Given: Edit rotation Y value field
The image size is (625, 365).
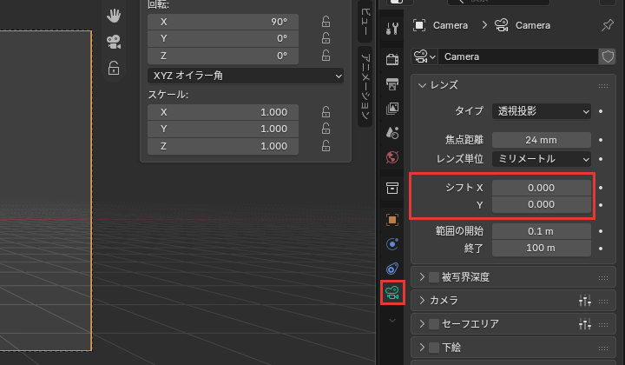Looking at the screenshot, I should coord(223,39).
